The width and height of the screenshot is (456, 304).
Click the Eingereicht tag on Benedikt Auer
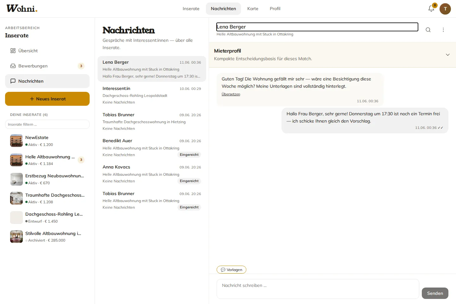point(189,155)
